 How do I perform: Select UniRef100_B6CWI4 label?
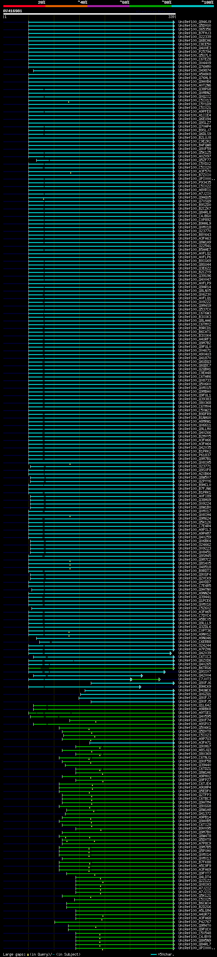tap(195, 903)
